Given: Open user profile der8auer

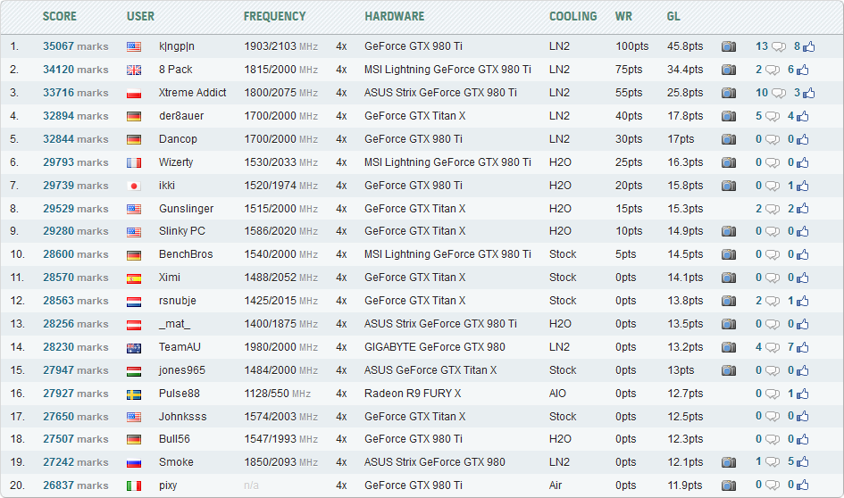Looking at the screenshot, I should click(x=181, y=116).
